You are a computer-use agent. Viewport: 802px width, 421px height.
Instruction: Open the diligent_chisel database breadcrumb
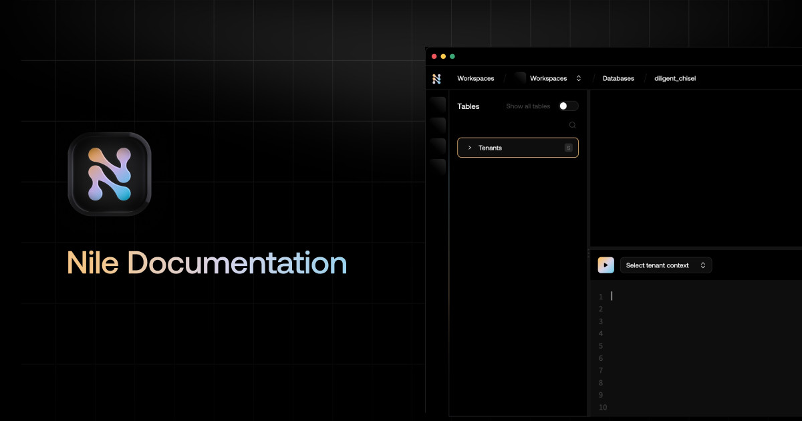[x=675, y=78]
